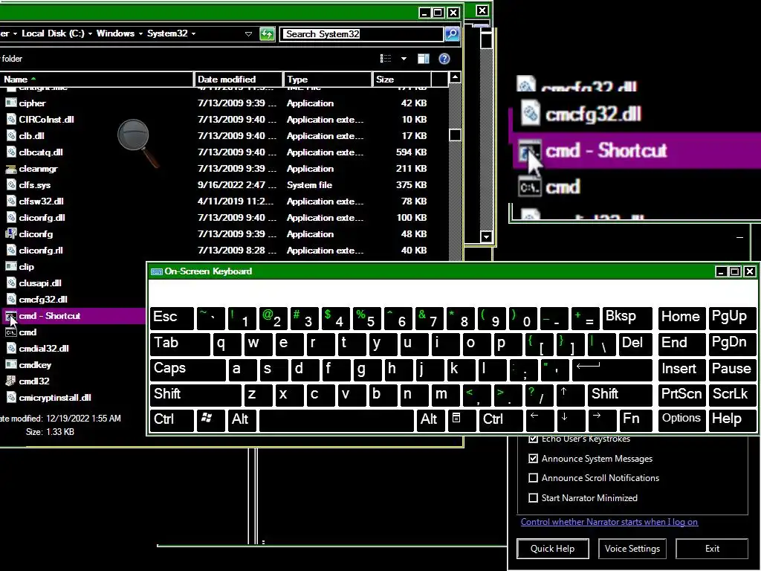Select cmicryptinstall.dll in the file list

pos(55,398)
